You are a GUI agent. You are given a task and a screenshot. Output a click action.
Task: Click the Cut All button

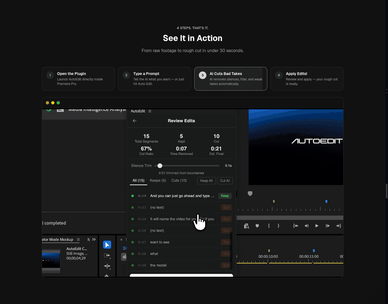click(x=225, y=181)
